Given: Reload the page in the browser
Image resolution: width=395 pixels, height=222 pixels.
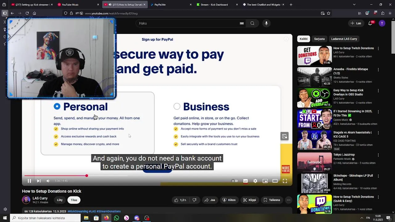Looking at the screenshot, I should pyautogui.click(x=27, y=13).
